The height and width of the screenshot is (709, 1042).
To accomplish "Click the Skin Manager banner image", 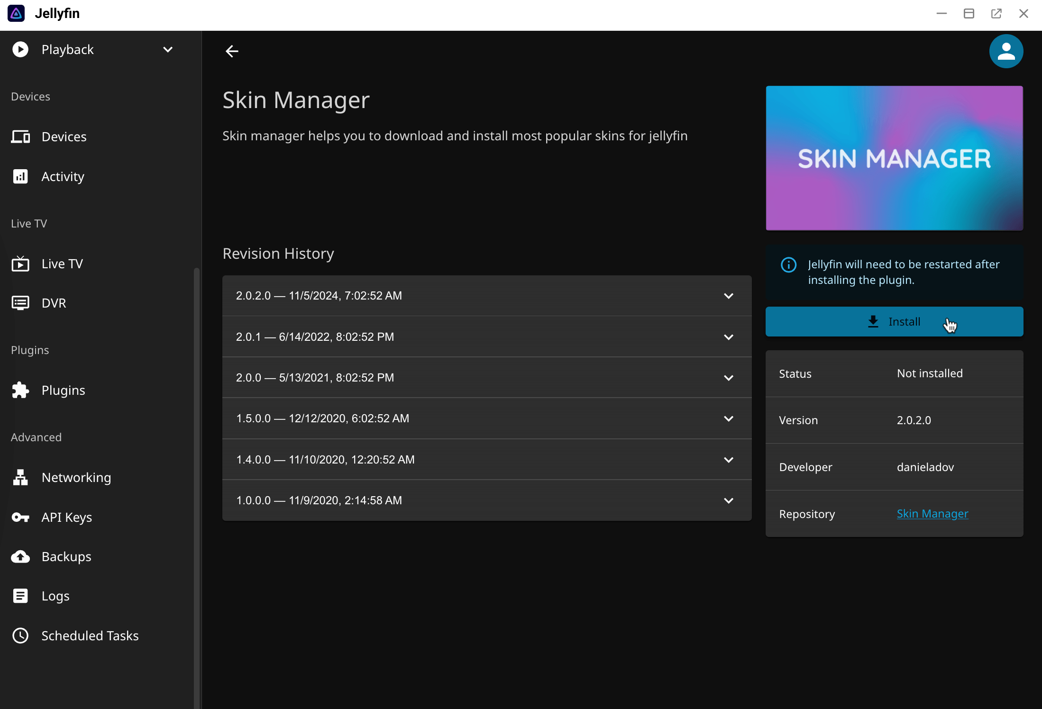I will pos(894,158).
